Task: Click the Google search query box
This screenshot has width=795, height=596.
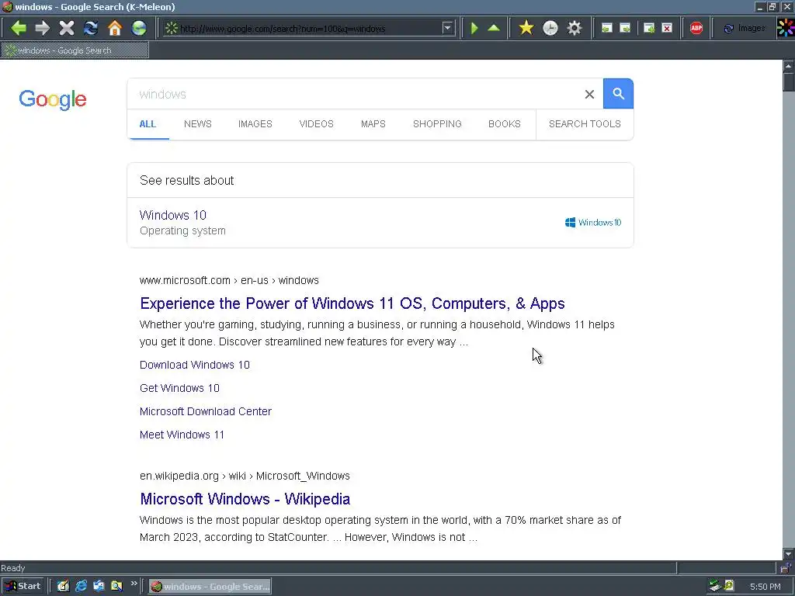Action: [x=355, y=94]
